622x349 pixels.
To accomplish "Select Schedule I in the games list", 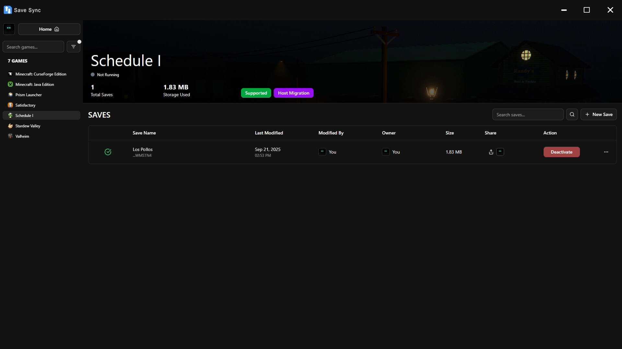I will click(x=41, y=115).
